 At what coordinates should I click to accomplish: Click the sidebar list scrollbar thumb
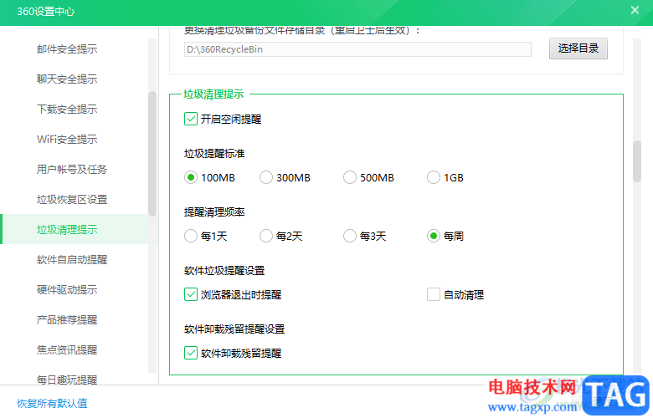[x=152, y=154]
